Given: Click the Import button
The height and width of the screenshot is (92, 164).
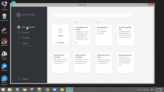Looking at the screenshot, I should point(60,43).
